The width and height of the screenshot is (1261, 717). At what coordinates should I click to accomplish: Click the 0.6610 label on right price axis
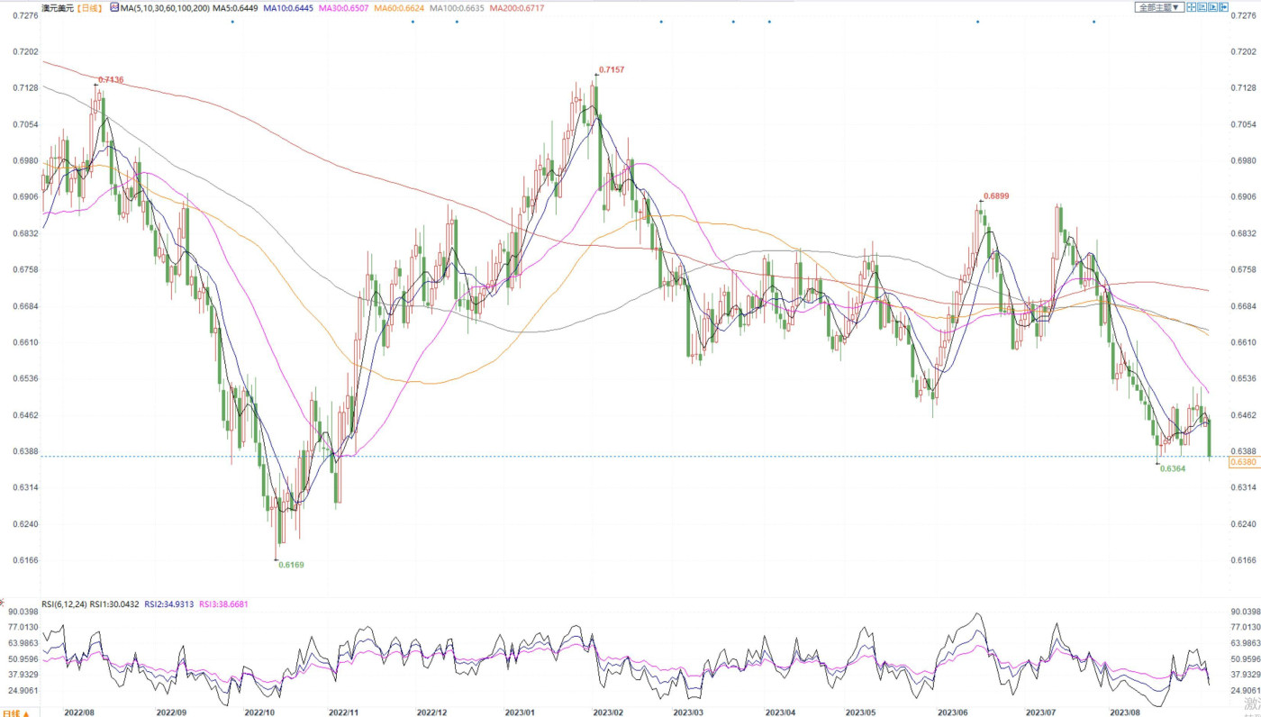tap(1242, 342)
